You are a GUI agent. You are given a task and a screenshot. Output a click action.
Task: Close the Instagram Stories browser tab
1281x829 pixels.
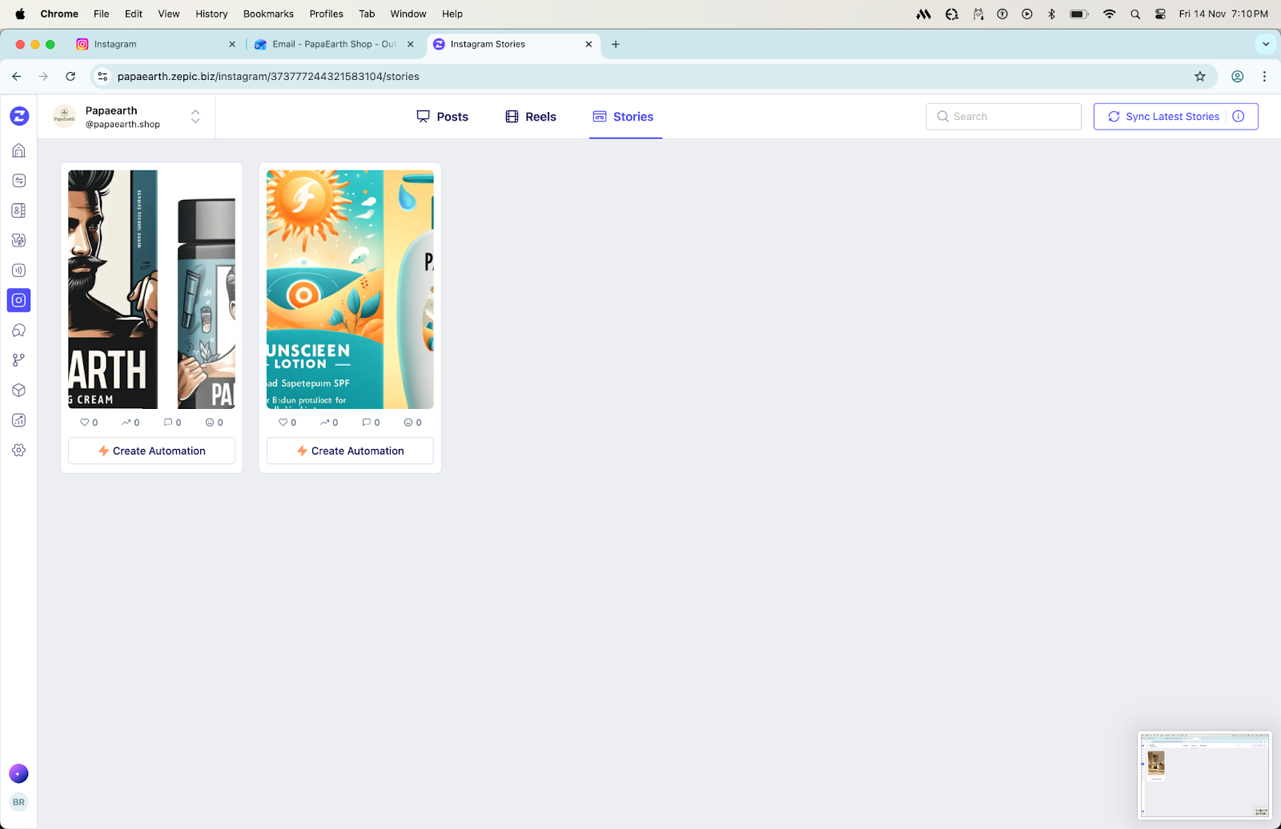click(x=588, y=44)
